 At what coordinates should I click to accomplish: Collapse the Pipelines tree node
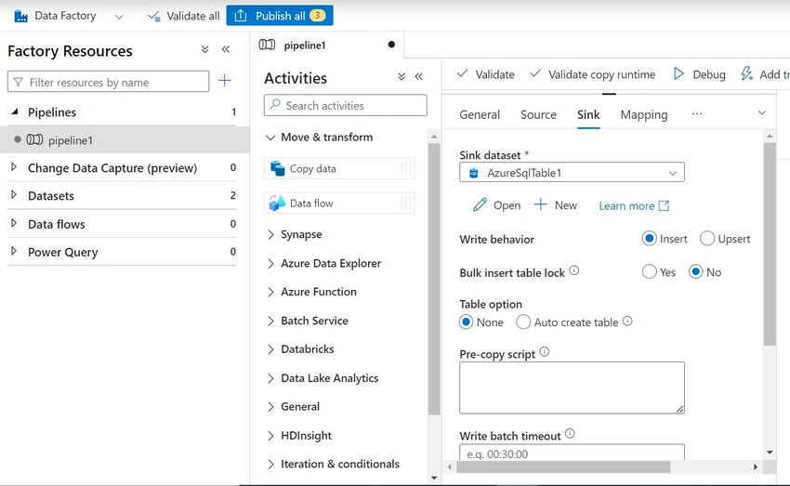tap(15, 112)
